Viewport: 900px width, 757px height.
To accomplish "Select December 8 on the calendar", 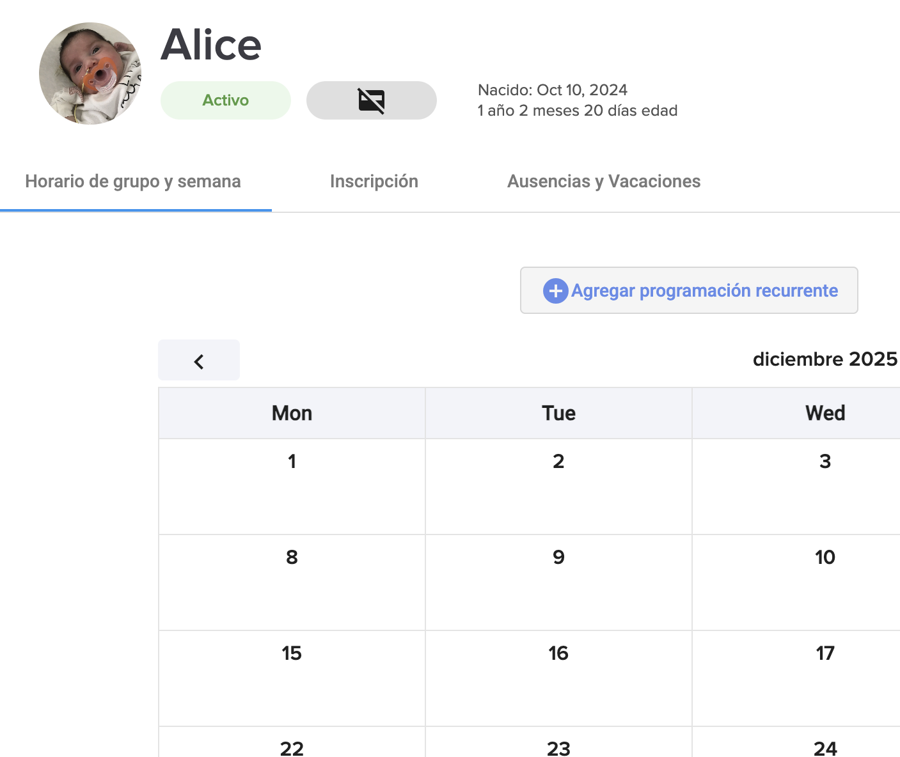I will pos(292,582).
